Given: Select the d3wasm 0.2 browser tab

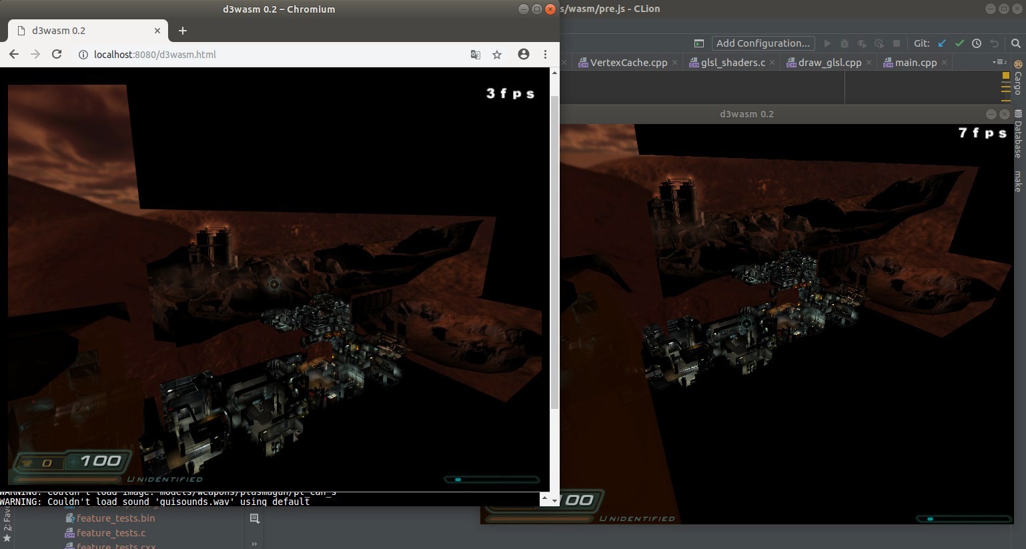Looking at the screenshot, I should click(x=88, y=31).
